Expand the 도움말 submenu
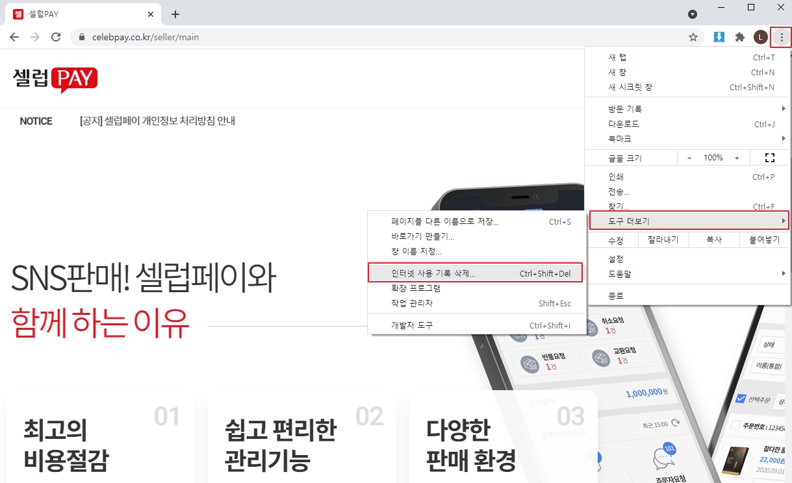The image size is (792, 483). coord(687,274)
